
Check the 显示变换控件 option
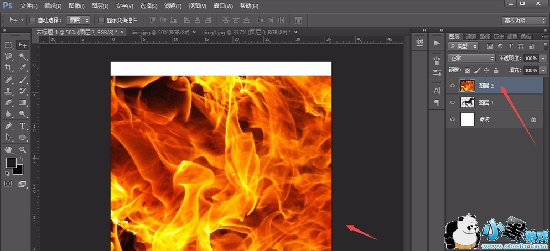pos(101,20)
